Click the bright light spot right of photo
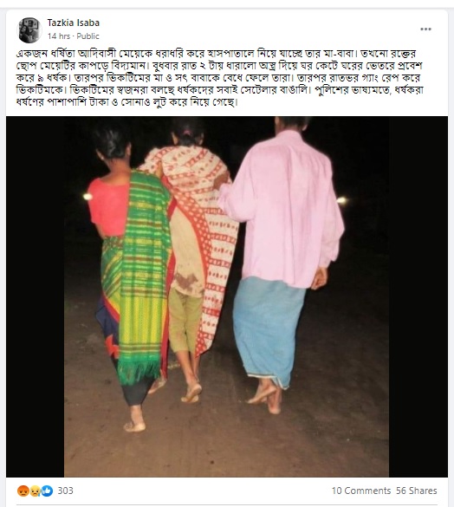Screen dimensions: 454x507 tap(341, 201)
